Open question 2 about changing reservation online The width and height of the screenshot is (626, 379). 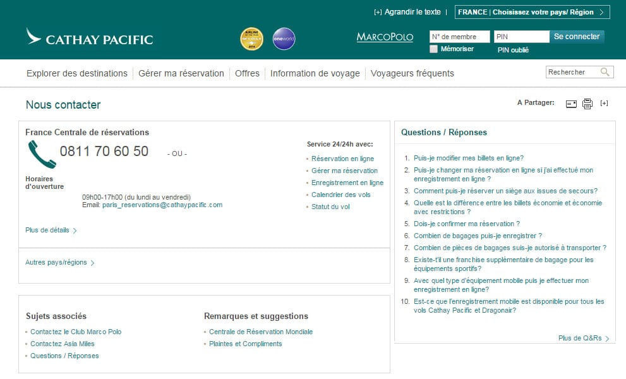tap(503, 174)
